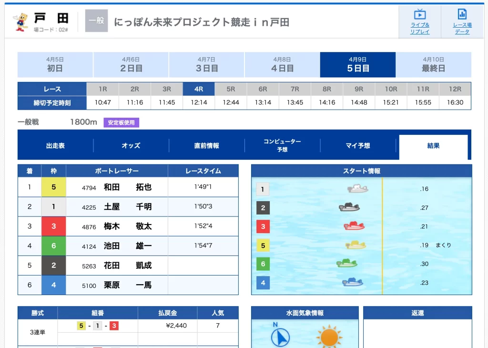
Task: Click the yellow boat 5 icon
Action: pyautogui.click(x=356, y=245)
